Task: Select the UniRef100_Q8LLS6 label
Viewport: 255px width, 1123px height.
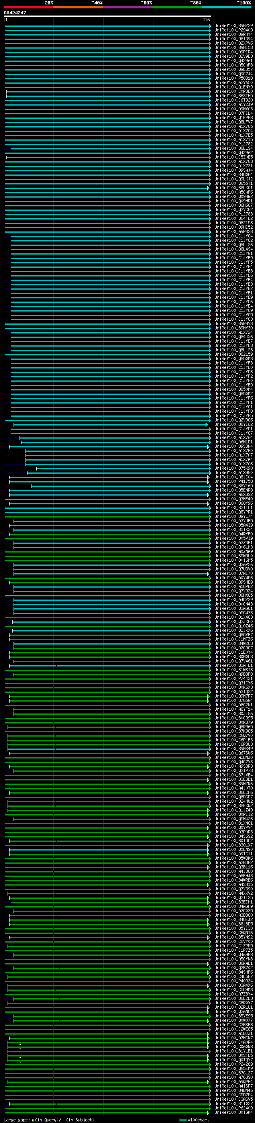Action: [233, 245]
